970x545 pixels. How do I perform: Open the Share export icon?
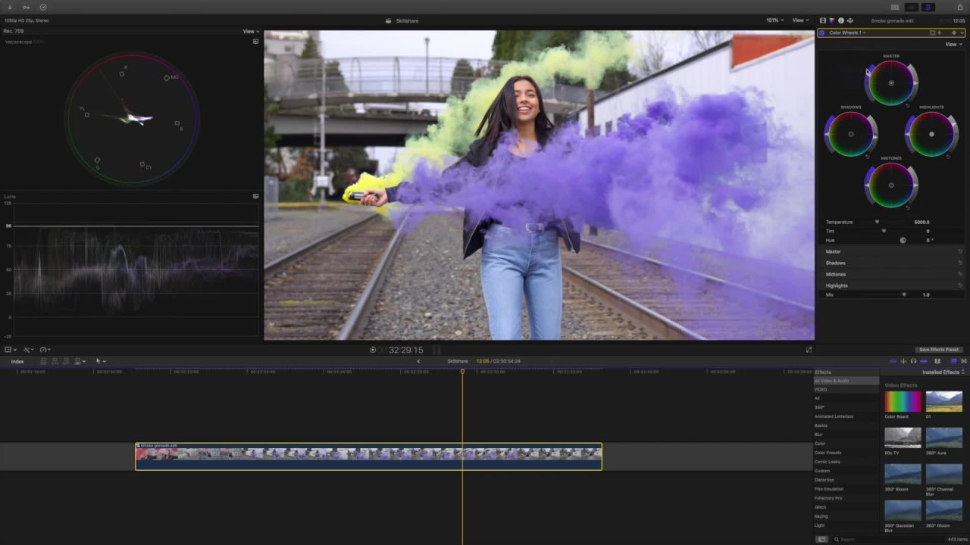click(x=960, y=8)
